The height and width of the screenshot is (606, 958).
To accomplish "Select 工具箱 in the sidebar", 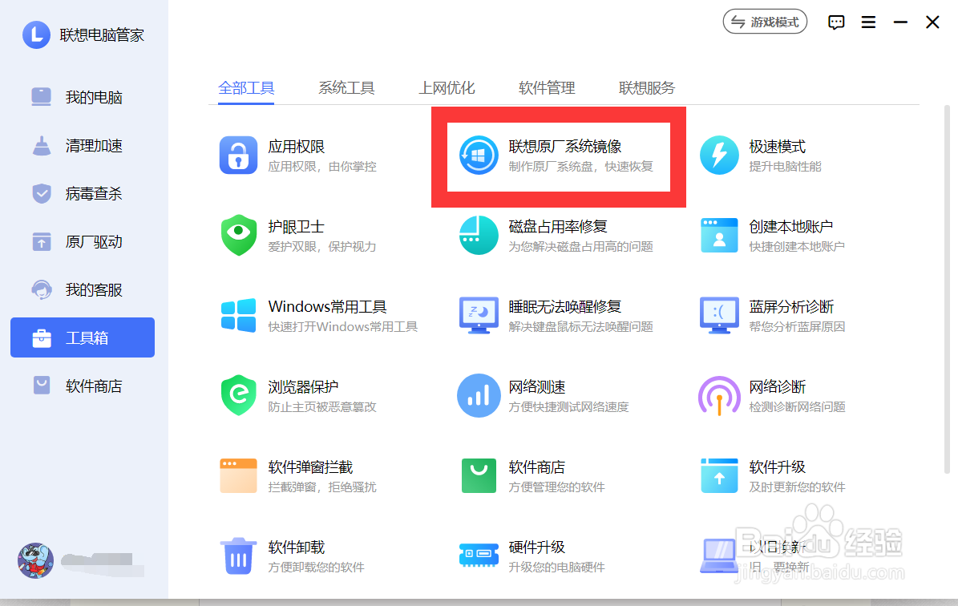I will pyautogui.click(x=83, y=337).
